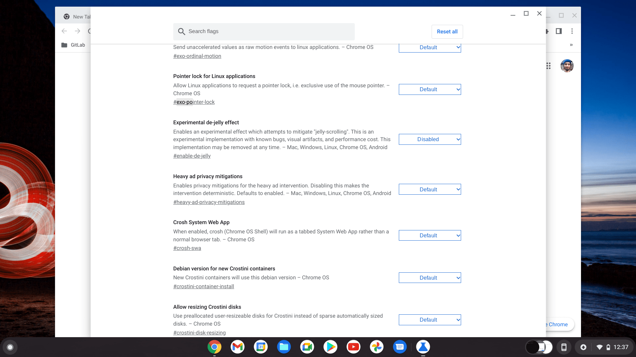636x357 pixels.
Task: Open Pointer lock for Linux applications dropdown
Action: 430,89
